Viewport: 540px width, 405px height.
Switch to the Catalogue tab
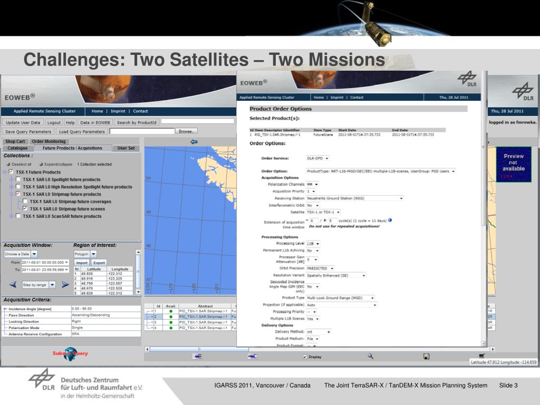pos(17,148)
